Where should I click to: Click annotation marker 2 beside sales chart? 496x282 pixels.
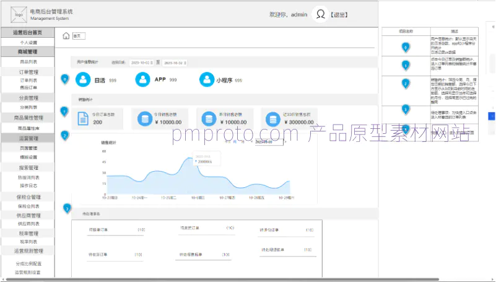(65, 136)
